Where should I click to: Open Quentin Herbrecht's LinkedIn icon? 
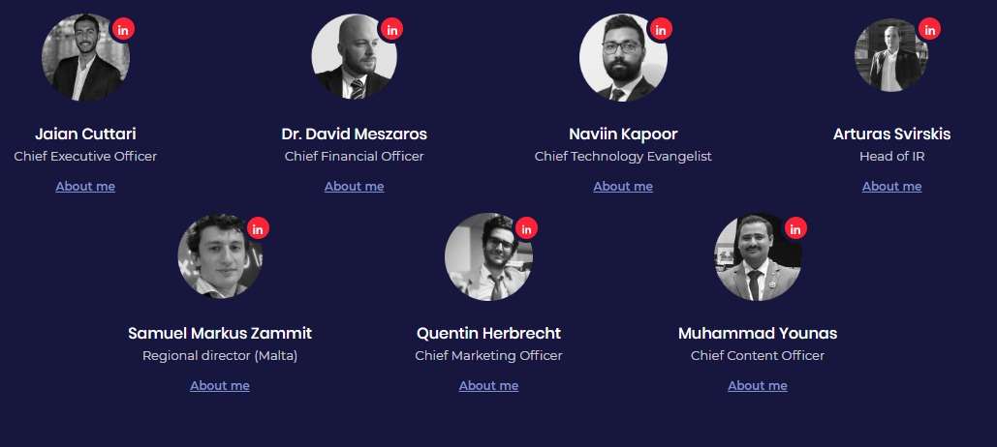coord(526,228)
